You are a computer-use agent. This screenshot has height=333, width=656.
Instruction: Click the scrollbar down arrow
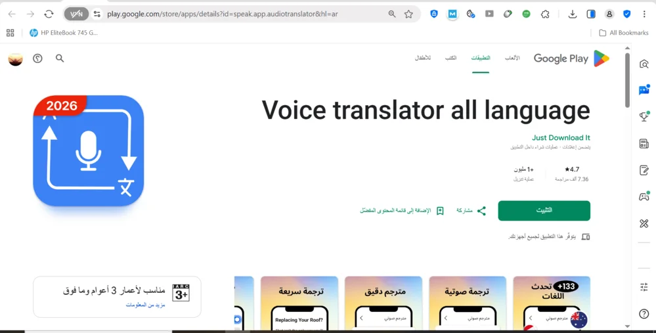[627, 326]
